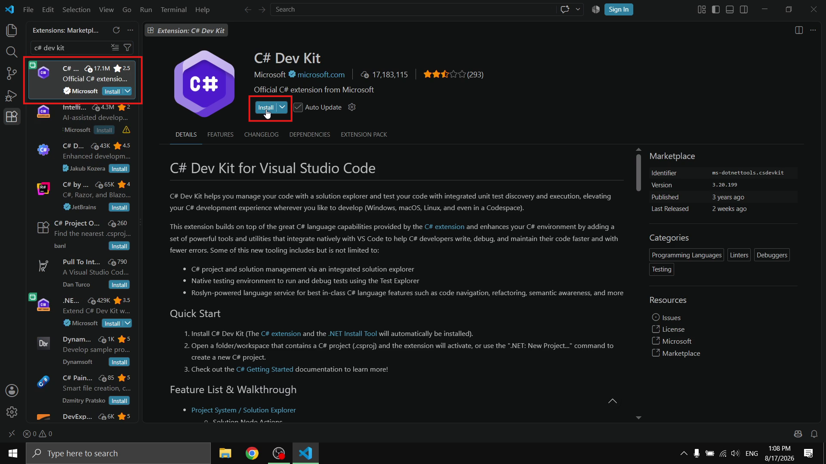
Task: Switch to the EXTENSION PACK tab
Action: (364, 134)
